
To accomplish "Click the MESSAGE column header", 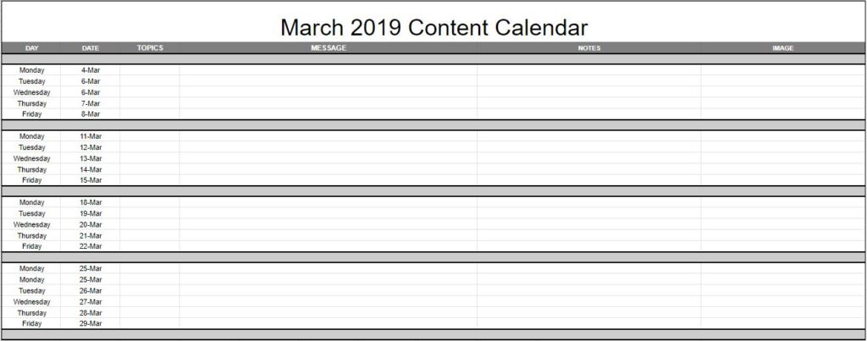I will click(x=329, y=48).
